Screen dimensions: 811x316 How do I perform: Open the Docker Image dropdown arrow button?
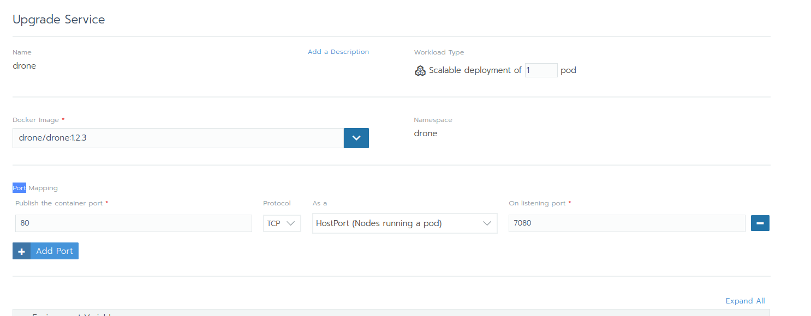[356, 138]
